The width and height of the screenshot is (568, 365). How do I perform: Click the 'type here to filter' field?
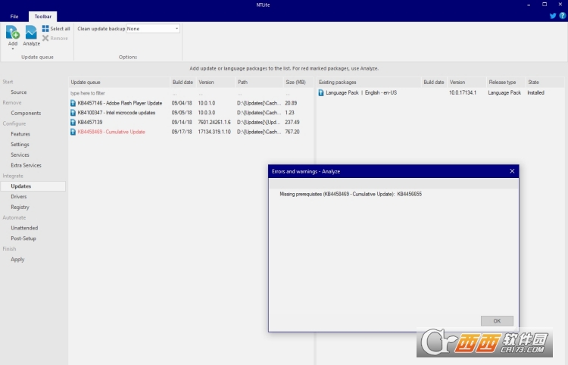pos(119,93)
